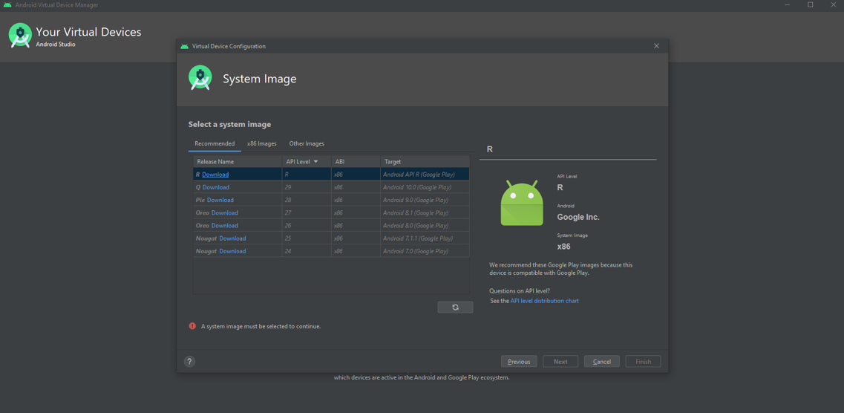Image resolution: width=844 pixels, height=413 pixels.
Task: Click Android icon in Android Virtual Device Manager title bar
Action: coord(7,5)
